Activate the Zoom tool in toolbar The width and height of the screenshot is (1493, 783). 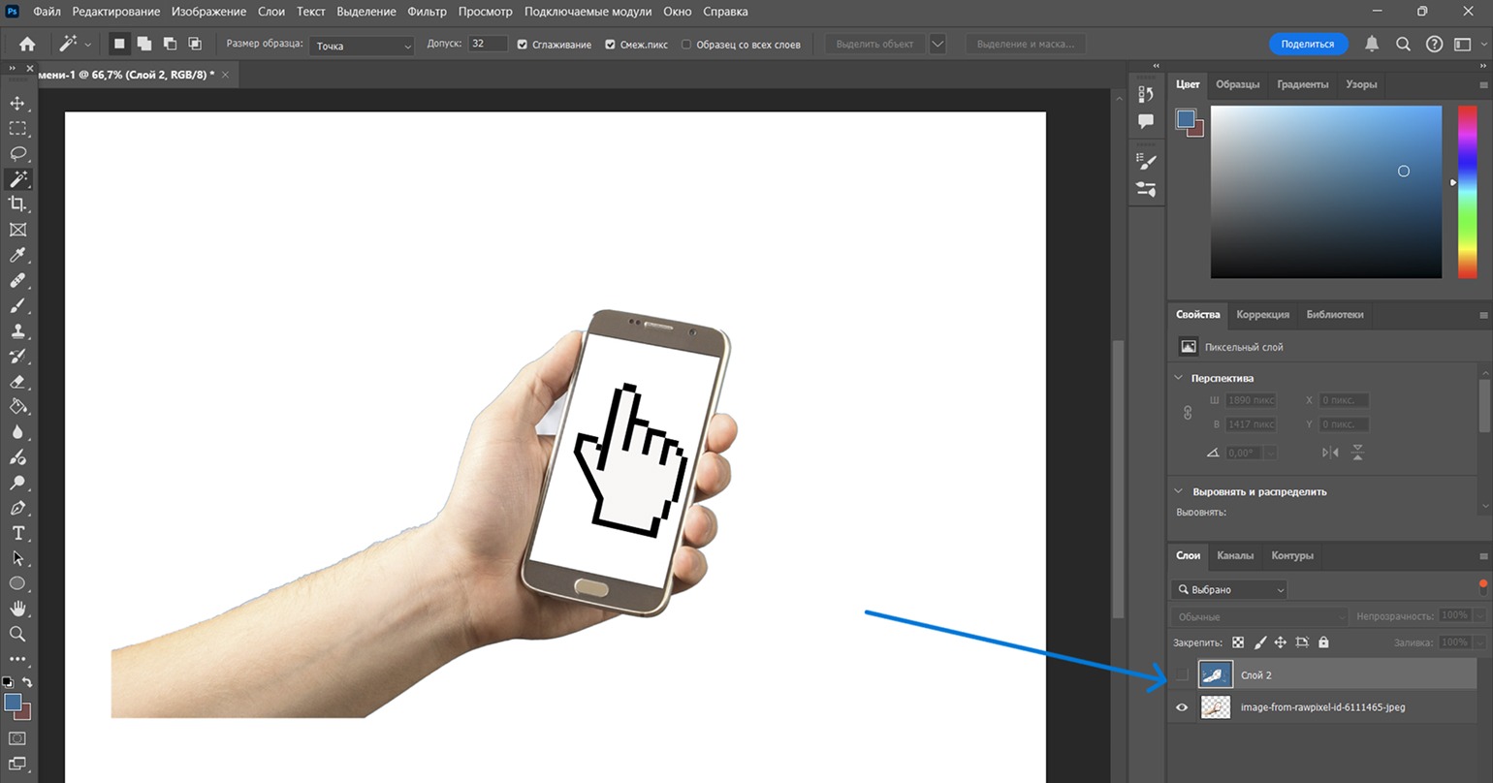point(17,634)
